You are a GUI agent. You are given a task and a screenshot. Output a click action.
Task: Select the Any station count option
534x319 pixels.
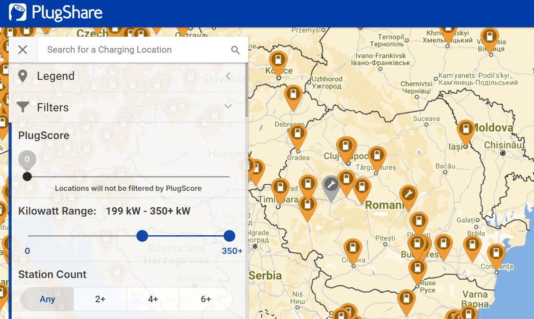click(47, 299)
